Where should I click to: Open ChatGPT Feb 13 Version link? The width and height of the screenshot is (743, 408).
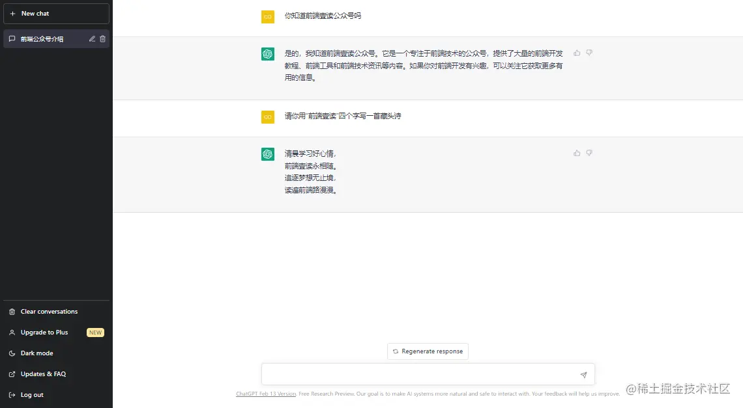[x=266, y=394]
